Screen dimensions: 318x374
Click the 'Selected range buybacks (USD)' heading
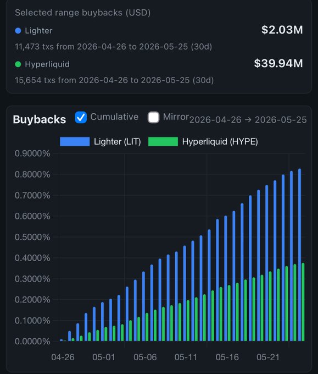pyautogui.click(x=82, y=13)
